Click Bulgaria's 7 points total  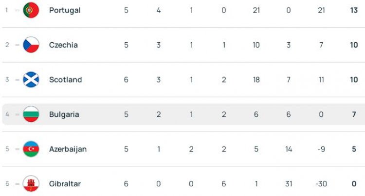tap(354, 114)
